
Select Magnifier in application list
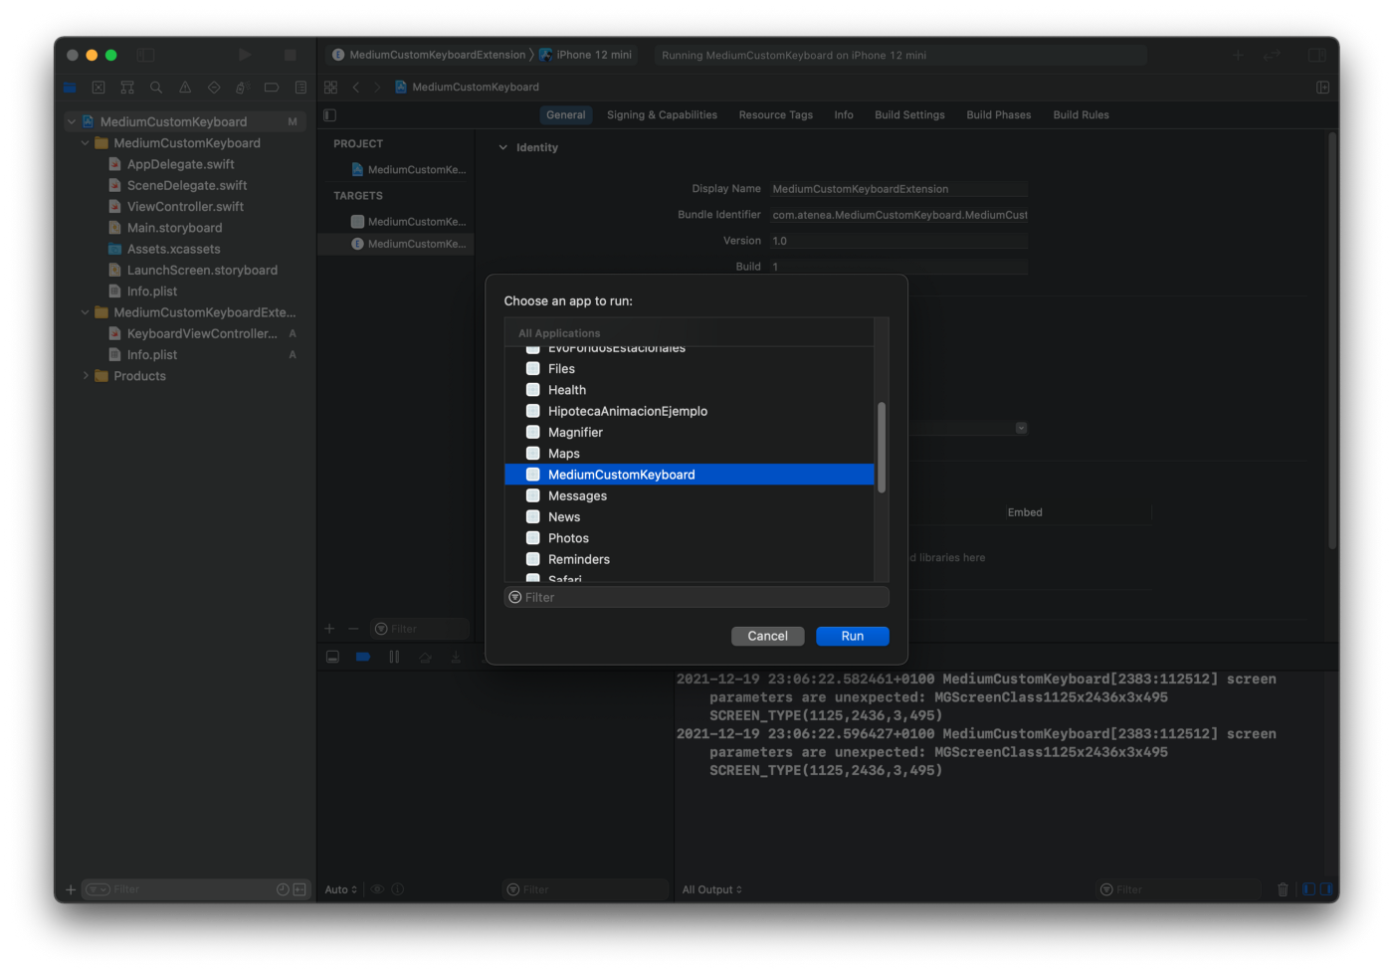(689, 433)
